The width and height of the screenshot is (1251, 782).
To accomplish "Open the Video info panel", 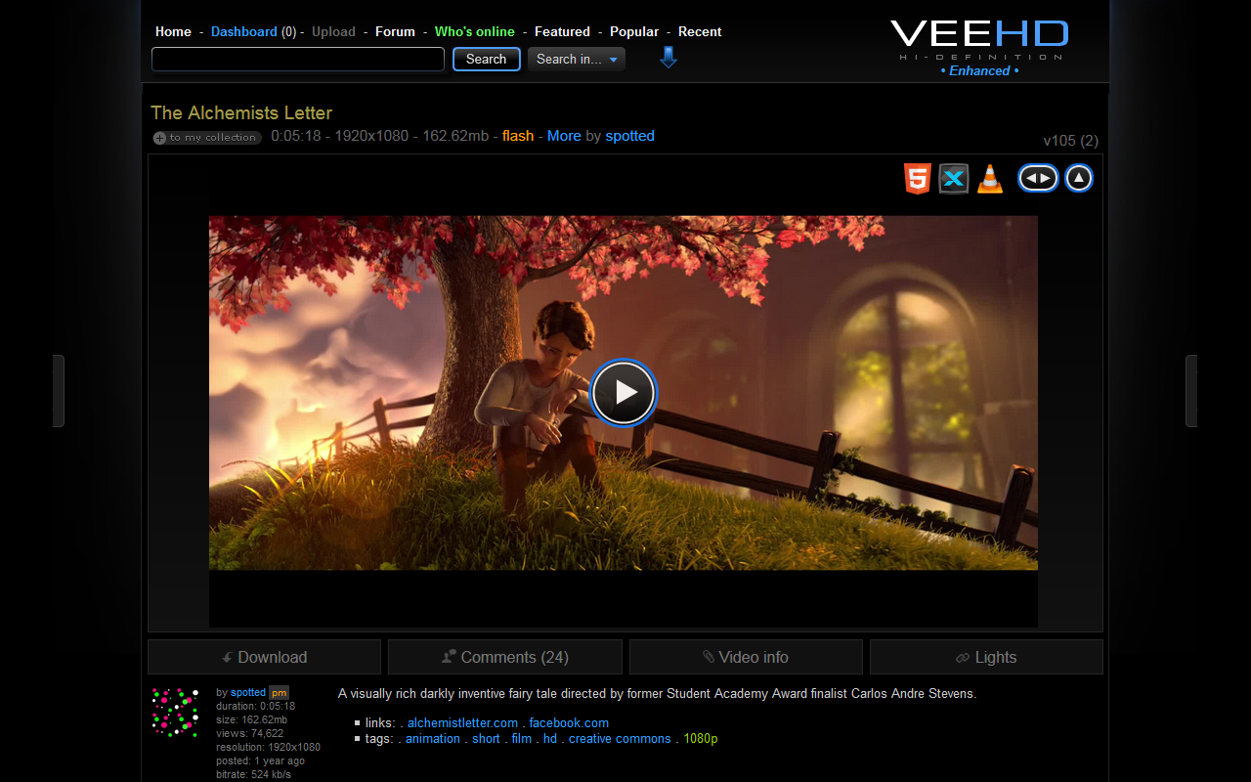I will pos(746,656).
